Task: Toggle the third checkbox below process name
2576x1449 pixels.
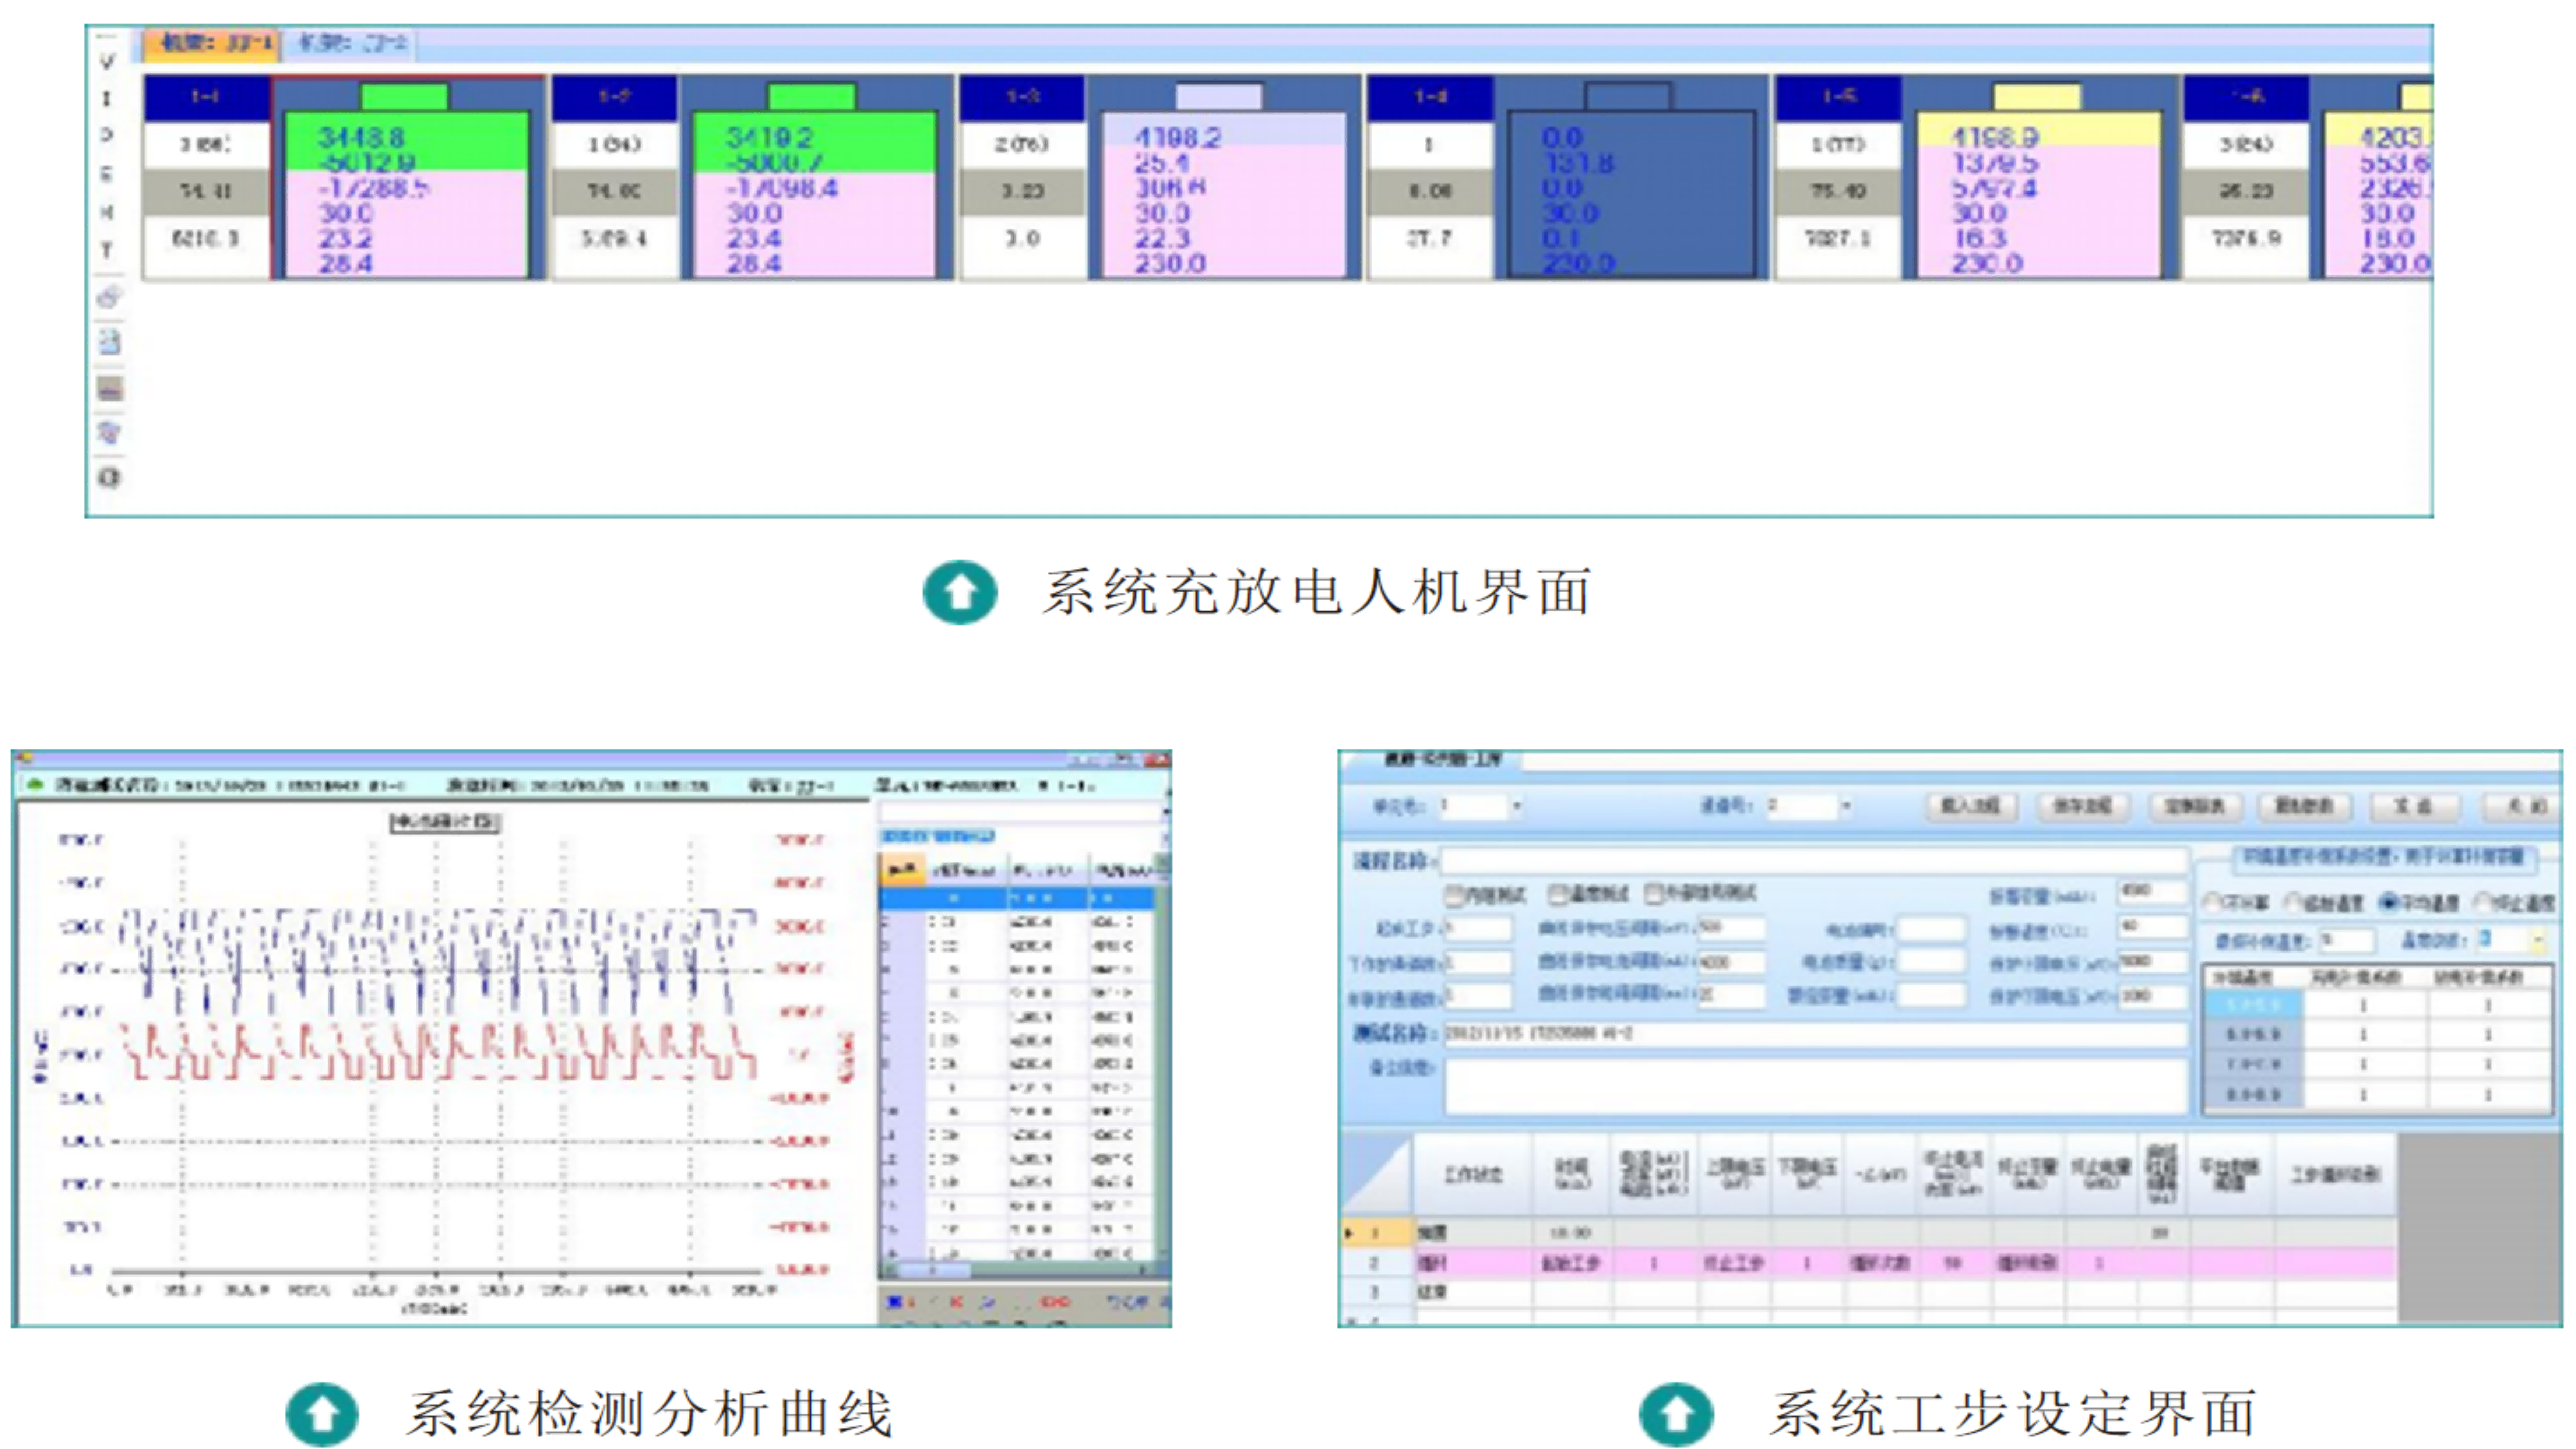Action: tap(1655, 894)
